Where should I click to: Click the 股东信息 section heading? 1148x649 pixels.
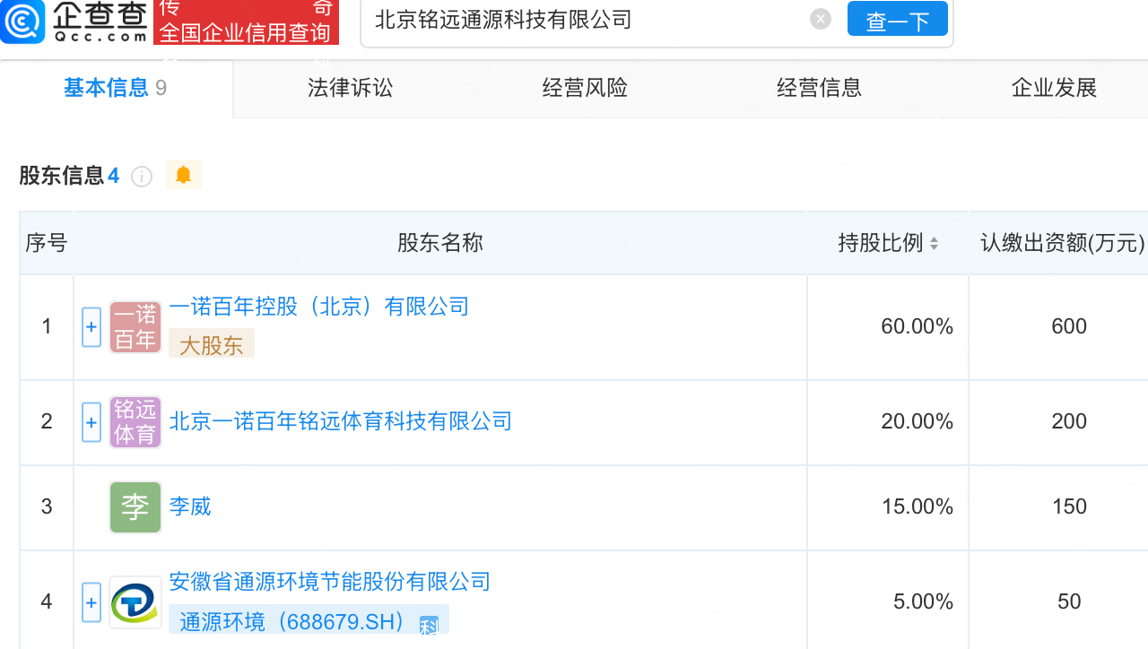click(69, 176)
